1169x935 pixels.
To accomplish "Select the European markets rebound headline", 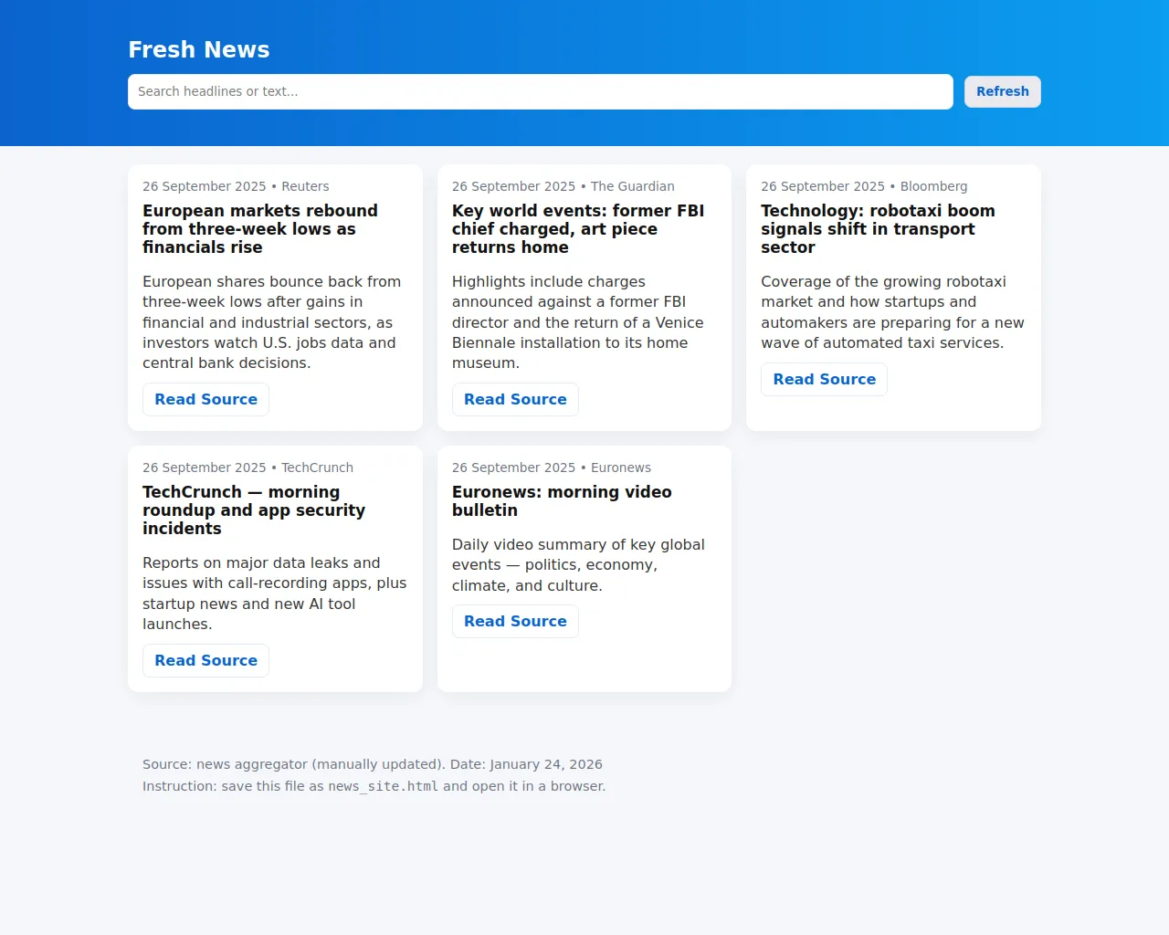I will 260,229.
